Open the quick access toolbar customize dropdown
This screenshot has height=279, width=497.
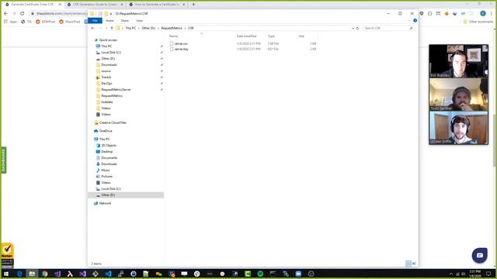pyautogui.click(x=110, y=14)
